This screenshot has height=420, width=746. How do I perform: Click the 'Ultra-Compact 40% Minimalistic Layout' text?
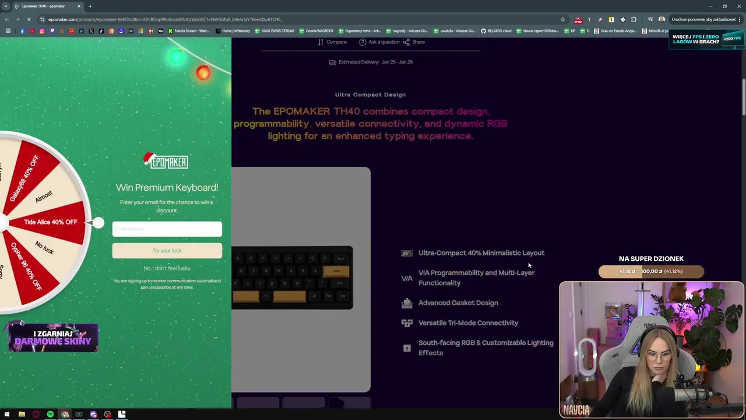481,253
